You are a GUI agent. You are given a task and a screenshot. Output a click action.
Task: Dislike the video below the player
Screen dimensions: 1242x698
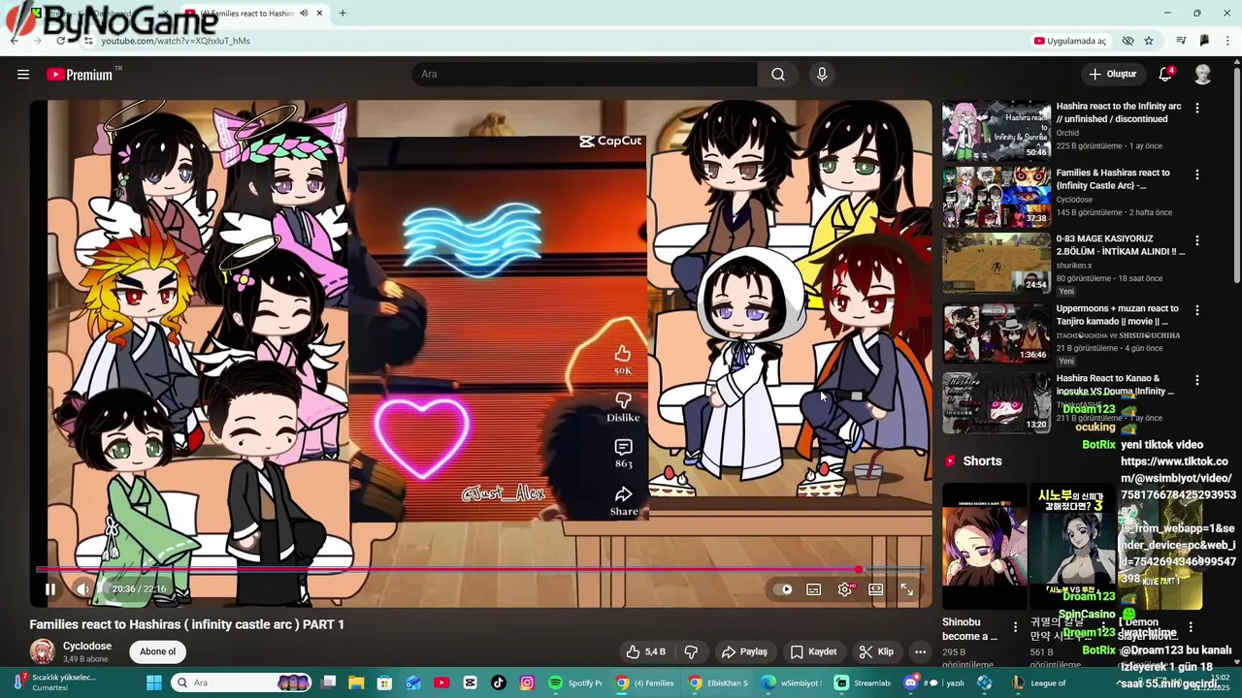tap(692, 651)
